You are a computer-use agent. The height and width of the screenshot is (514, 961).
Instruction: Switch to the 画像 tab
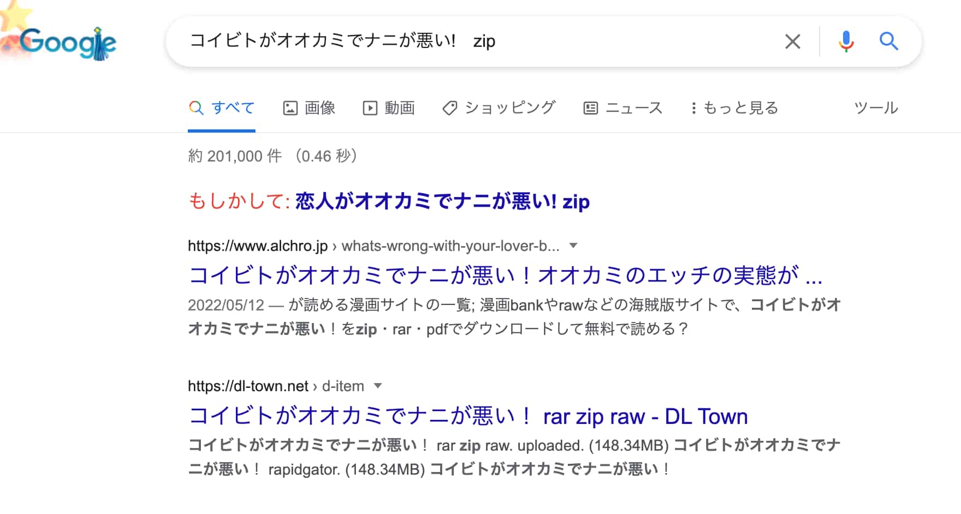(x=309, y=108)
